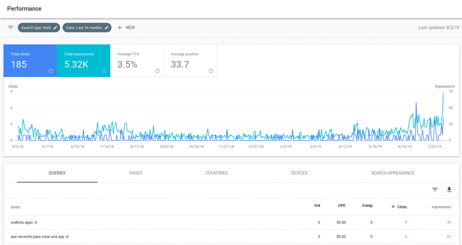Screen dimensions: 462x245
Task: Click the 9 clicks value for walkiria apps
Action: [x=406, y=222]
